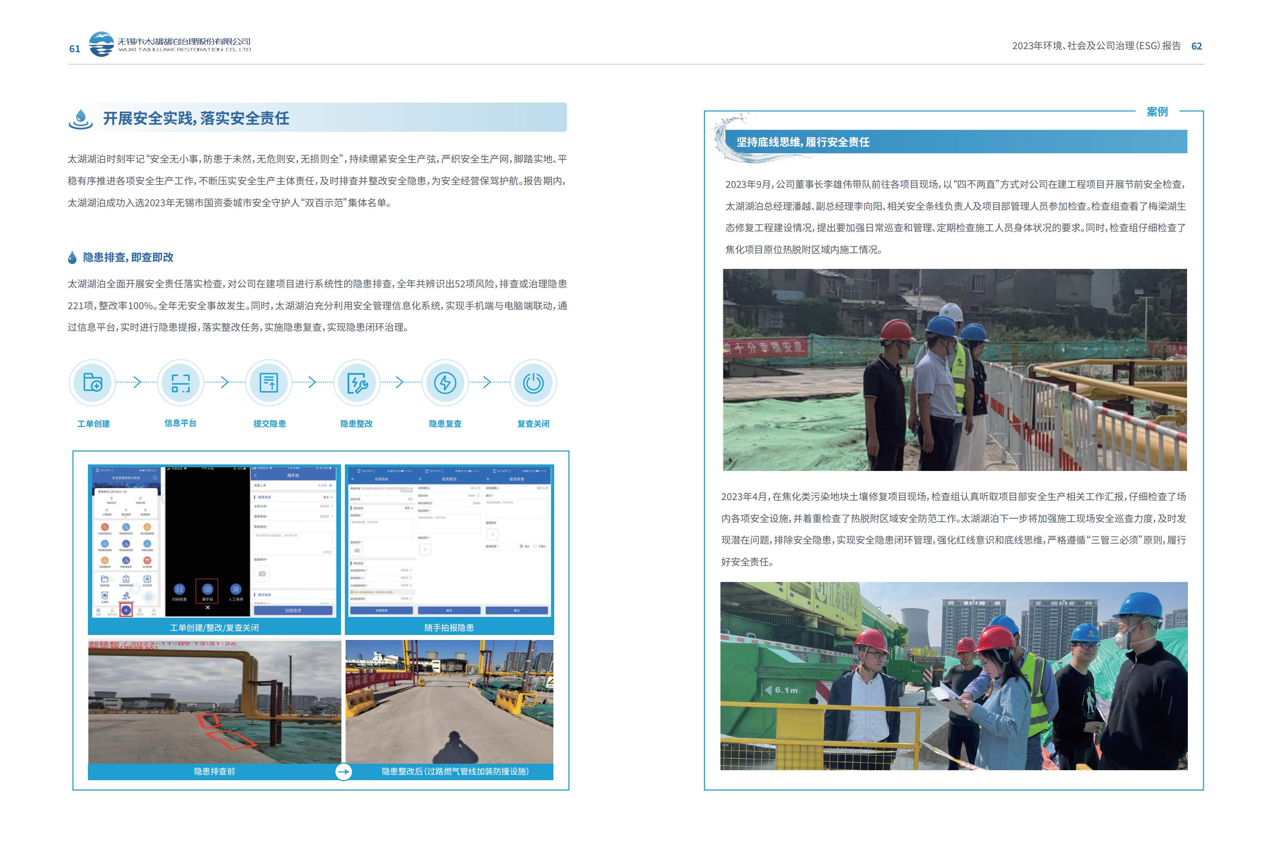Tap red-boxed plus button in app tab bar
Image resolution: width=1270 pixels, height=862 pixels.
(x=126, y=610)
